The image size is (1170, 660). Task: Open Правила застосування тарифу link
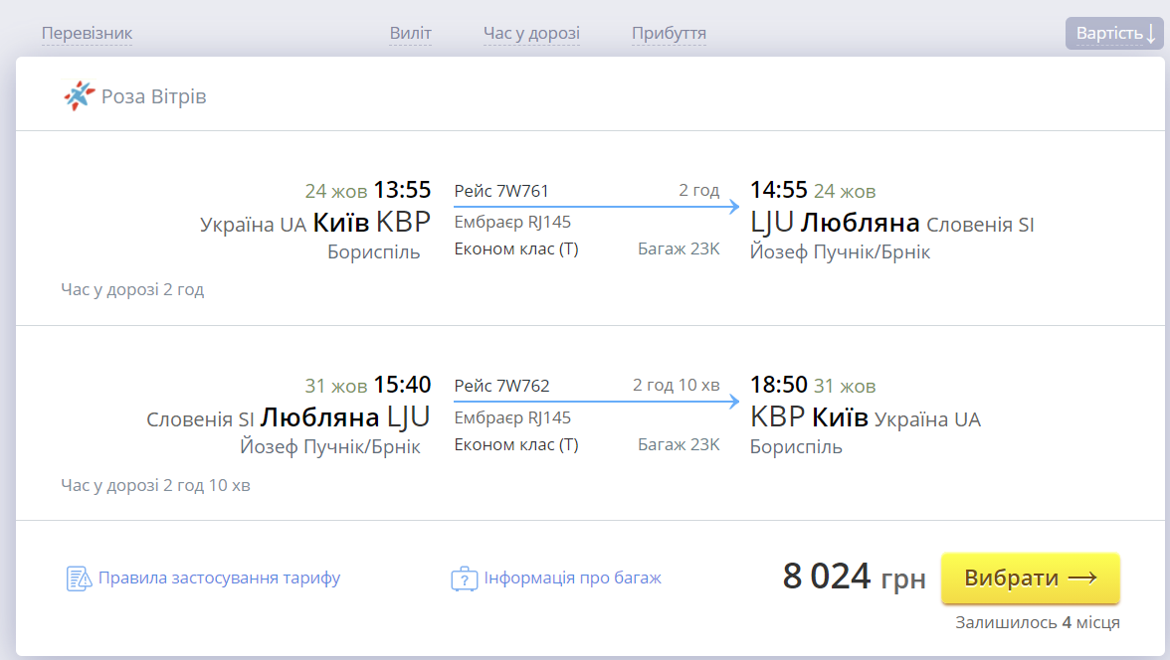coord(219,577)
